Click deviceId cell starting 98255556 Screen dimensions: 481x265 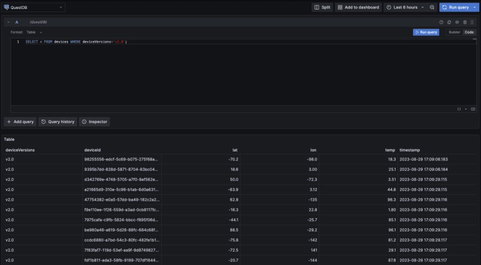point(121,159)
